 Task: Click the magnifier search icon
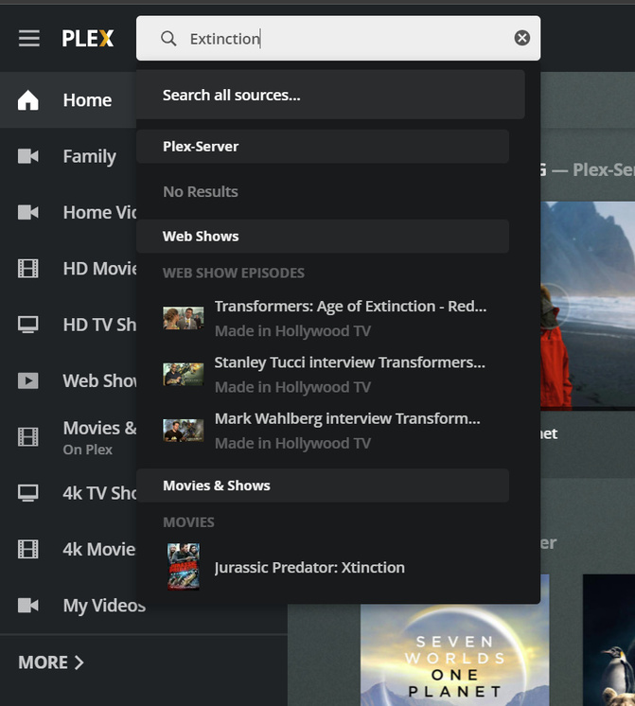(x=168, y=39)
